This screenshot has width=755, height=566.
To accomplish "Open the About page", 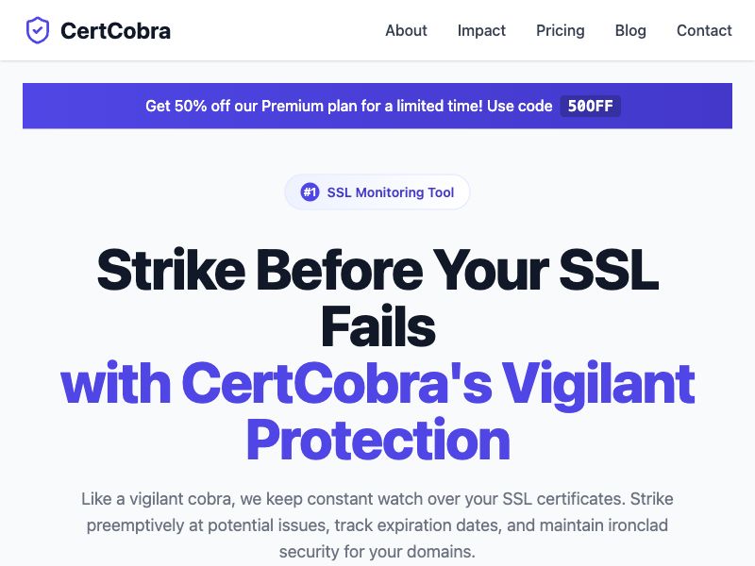I will pyautogui.click(x=406, y=30).
